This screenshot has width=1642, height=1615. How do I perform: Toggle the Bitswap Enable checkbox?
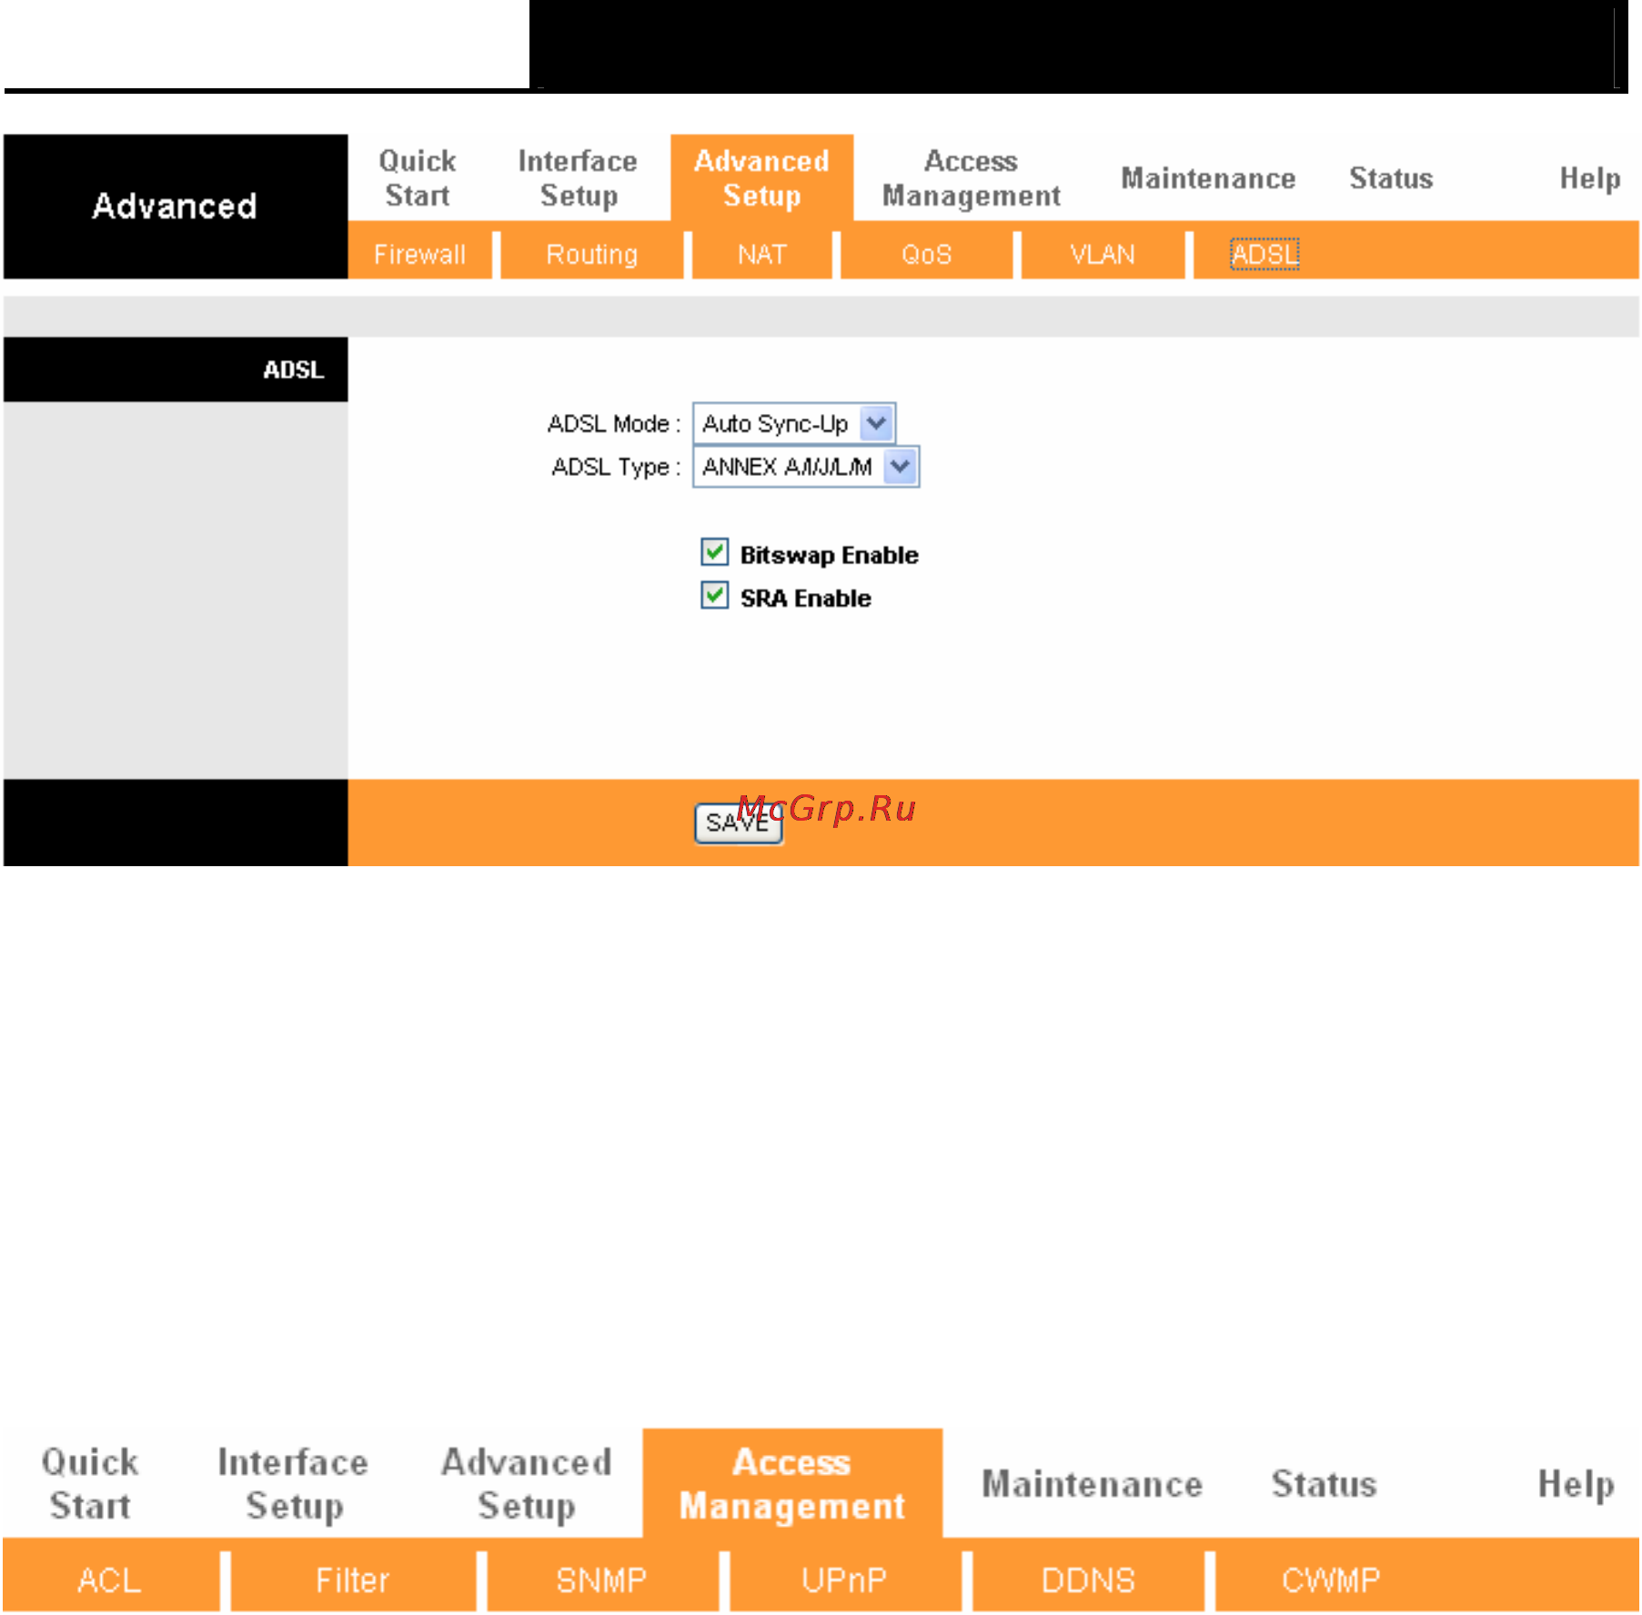[x=714, y=552]
